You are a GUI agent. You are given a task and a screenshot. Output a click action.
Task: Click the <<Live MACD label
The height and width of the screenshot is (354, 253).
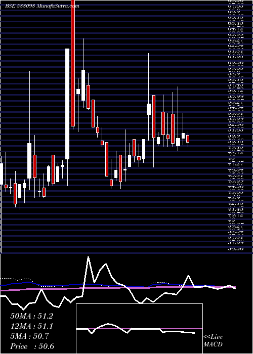(x=213, y=341)
